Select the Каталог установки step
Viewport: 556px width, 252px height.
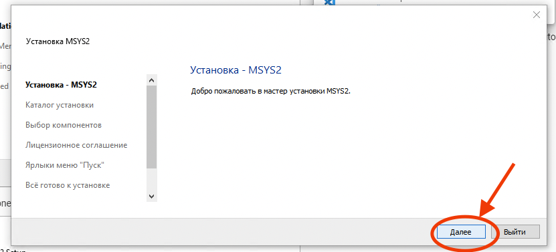60,105
